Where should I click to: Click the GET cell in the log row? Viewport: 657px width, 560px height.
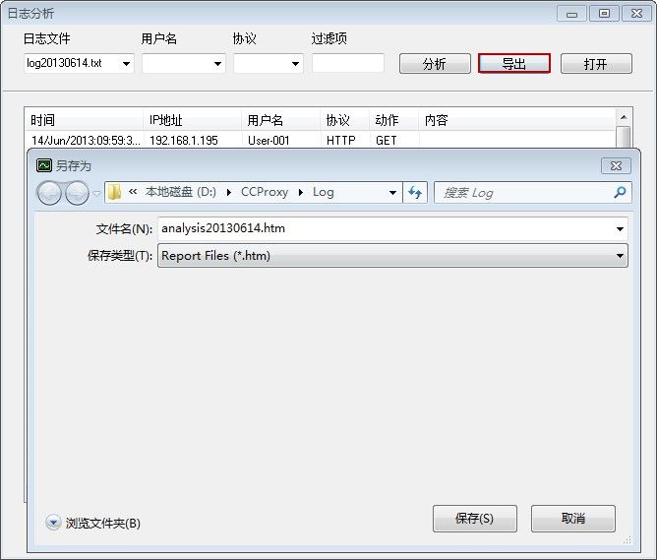386,141
